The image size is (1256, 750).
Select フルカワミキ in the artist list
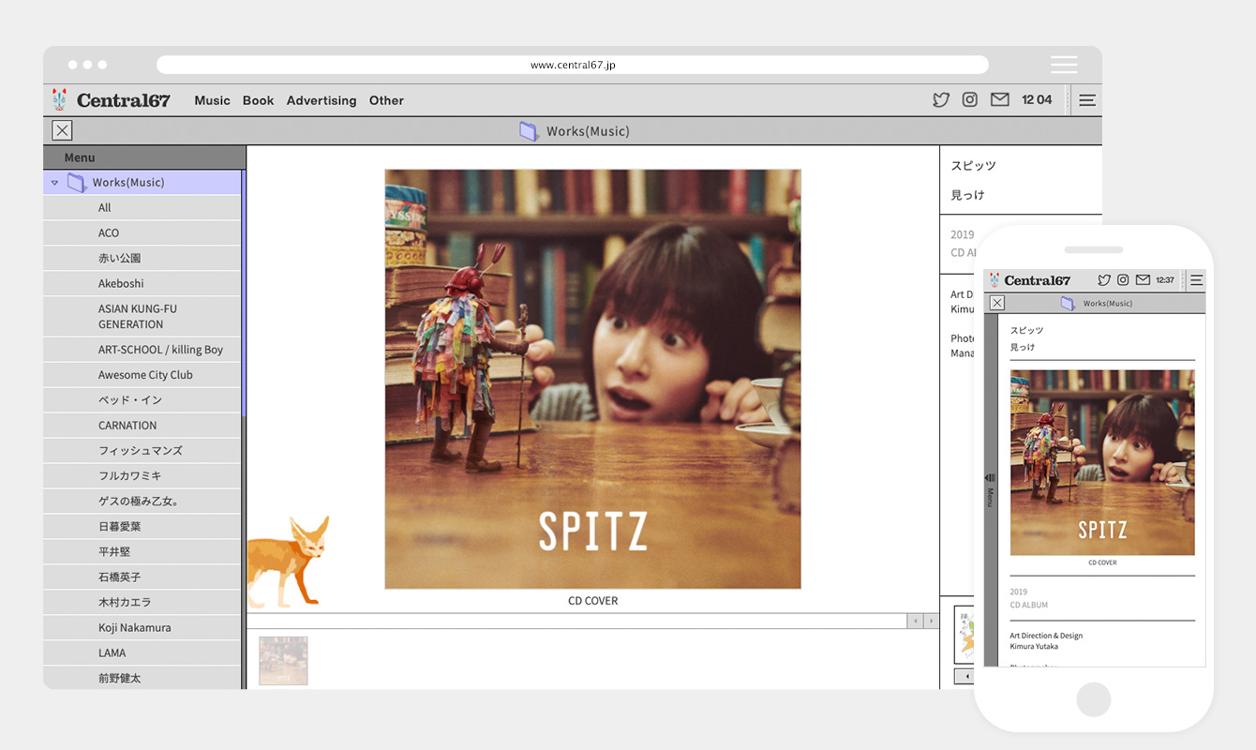coord(142,476)
